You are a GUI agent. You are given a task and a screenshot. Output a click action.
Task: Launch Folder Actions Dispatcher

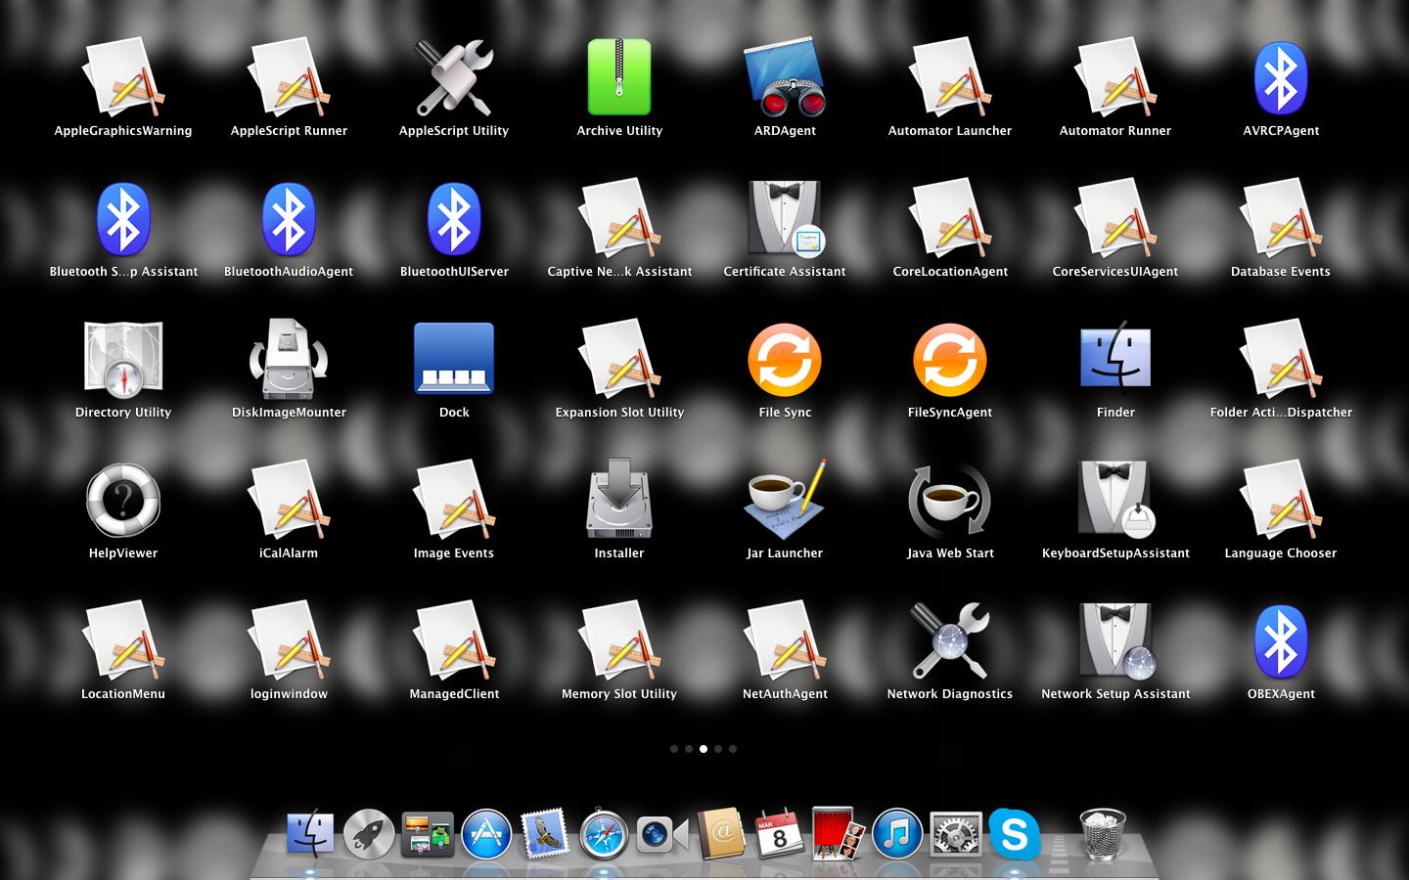[x=1281, y=359]
